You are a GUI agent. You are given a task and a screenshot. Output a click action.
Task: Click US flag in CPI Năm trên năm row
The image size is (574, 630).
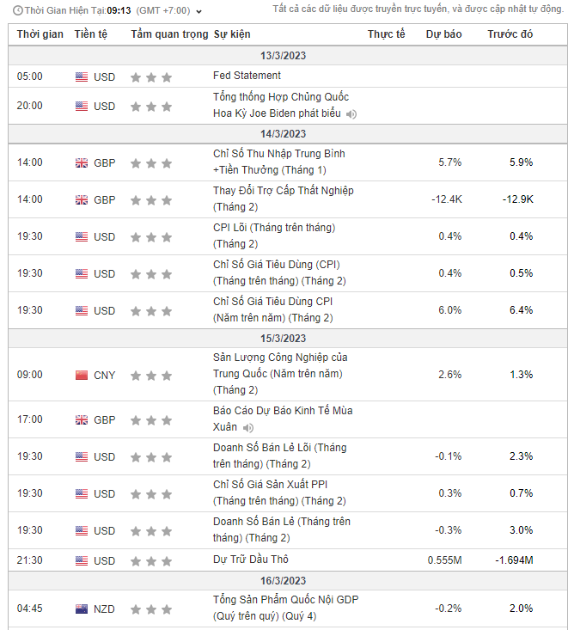pyautogui.click(x=82, y=311)
